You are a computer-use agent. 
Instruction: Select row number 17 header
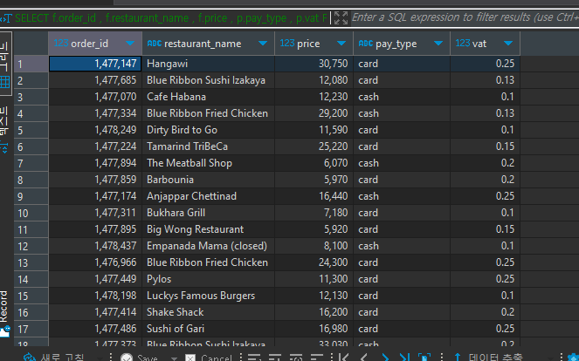[31, 329]
